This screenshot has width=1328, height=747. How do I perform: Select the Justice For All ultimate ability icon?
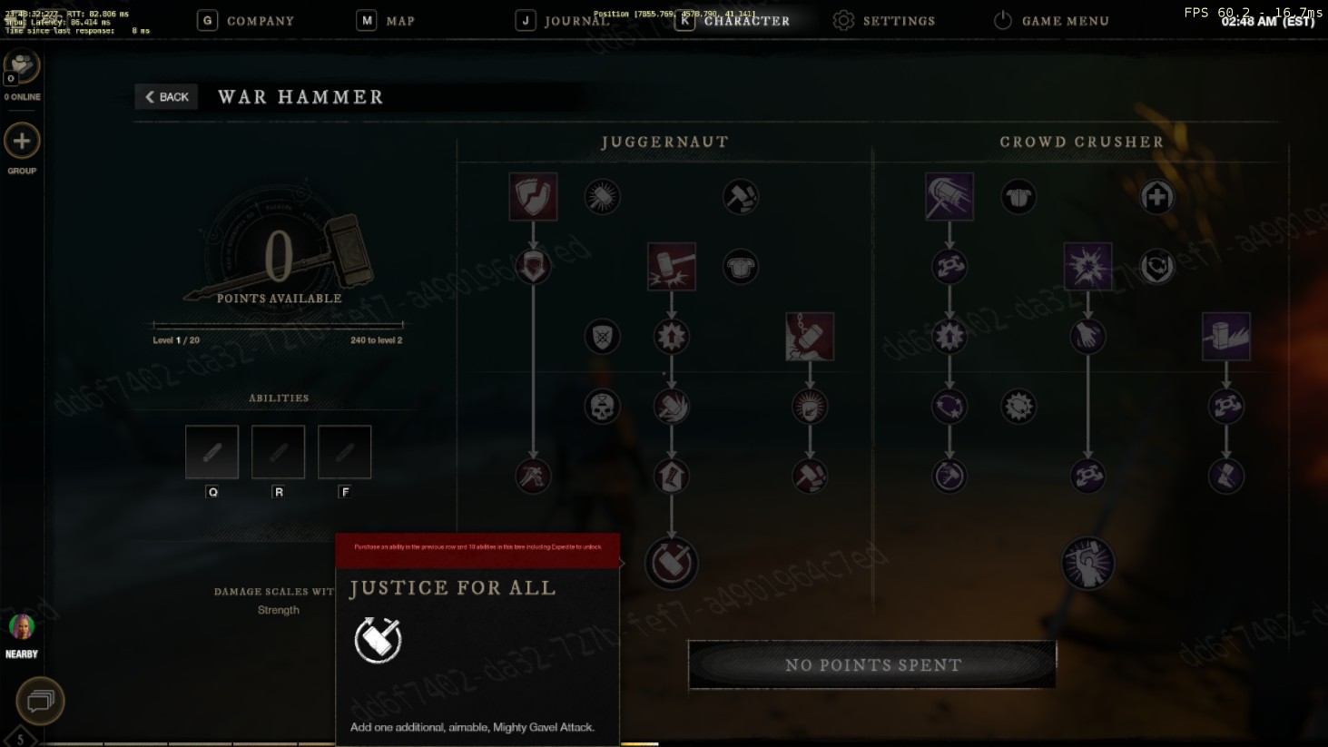pos(672,563)
